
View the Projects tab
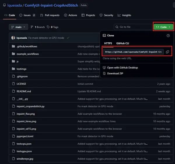point(88,15)
